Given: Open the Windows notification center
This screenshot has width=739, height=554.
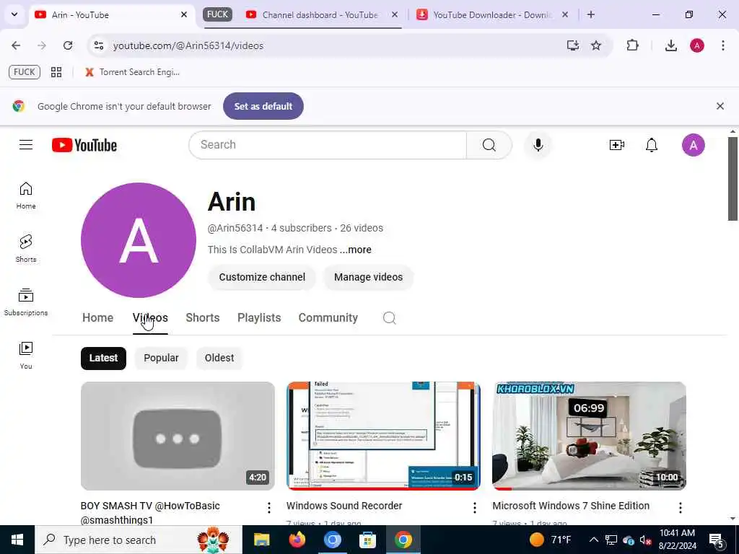Looking at the screenshot, I should [x=717, y=540].
